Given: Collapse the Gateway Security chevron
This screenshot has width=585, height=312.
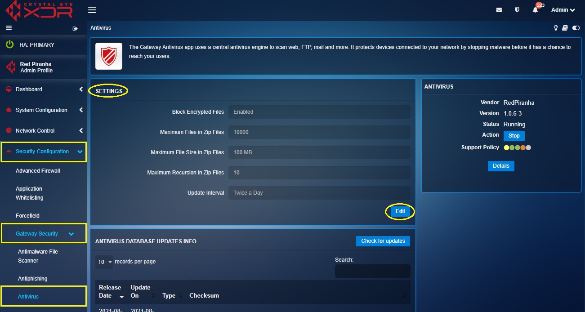Looking at the screenshot, I should 71,234.
